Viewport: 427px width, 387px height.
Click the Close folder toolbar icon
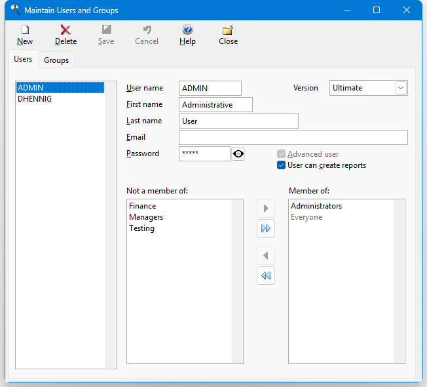[228, 30]
